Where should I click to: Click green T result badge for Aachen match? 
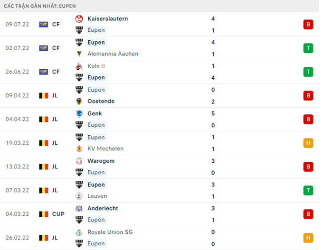tap(308, 48)
